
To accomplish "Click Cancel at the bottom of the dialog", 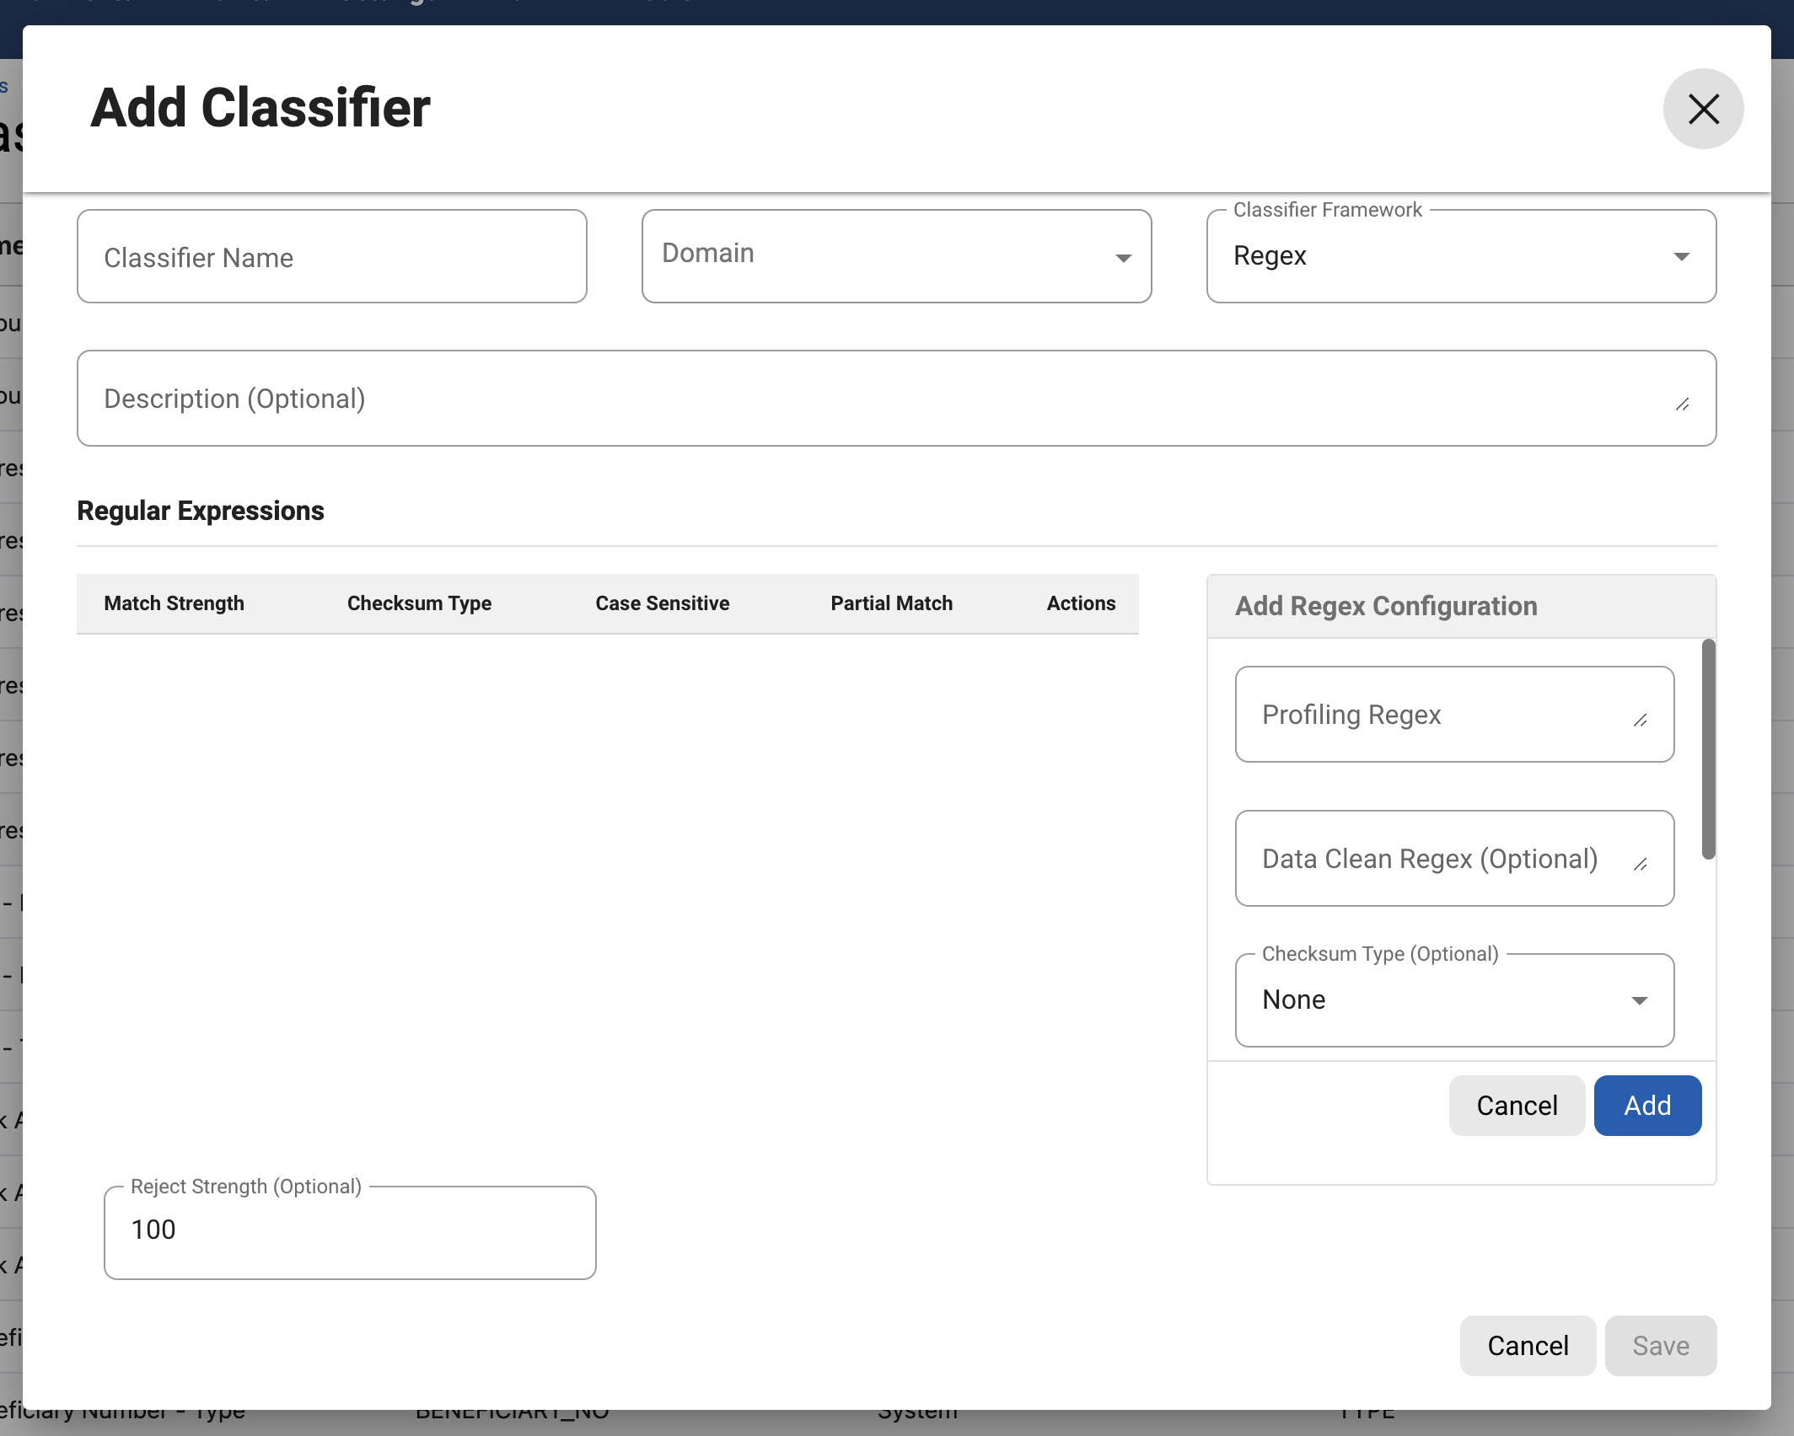I will 1528,1346.
